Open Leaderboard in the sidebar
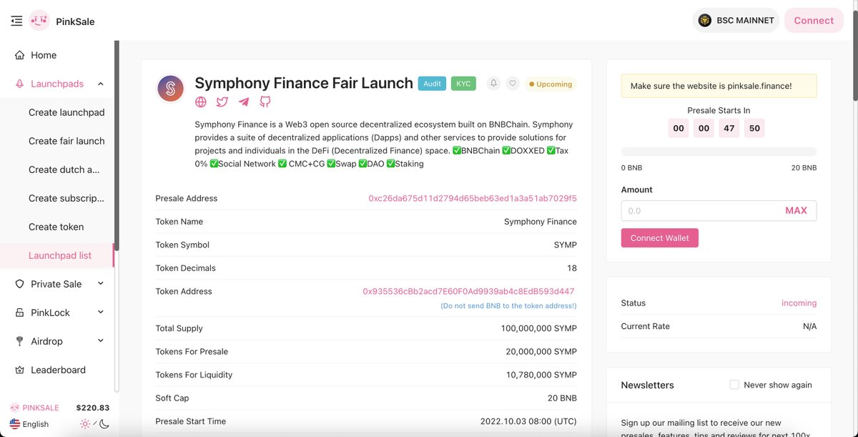Viewport: 858px width, 437px height. coord(57,370)
